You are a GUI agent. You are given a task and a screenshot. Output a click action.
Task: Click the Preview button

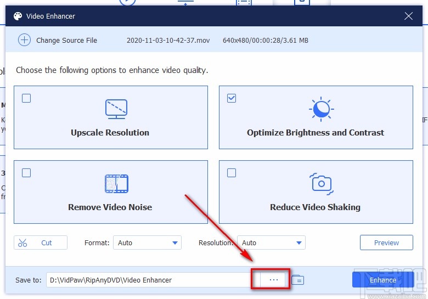[x=386, y=242]
